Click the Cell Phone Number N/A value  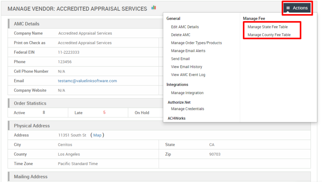[61, 71]
